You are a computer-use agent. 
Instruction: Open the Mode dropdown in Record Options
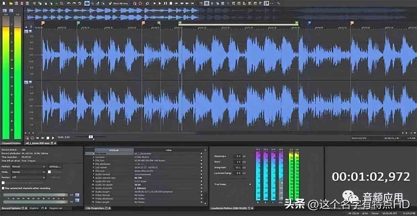click(29, 172)
